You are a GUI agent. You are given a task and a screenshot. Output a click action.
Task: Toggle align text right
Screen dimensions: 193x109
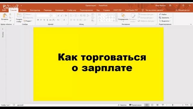[78, 20]
